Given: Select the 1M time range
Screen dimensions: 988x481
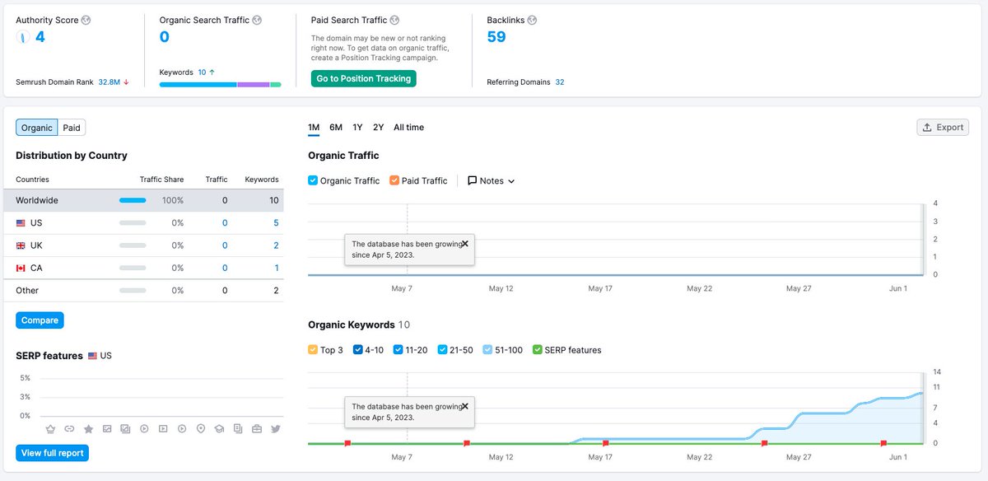Looking at the screenshot, I should pyautogui.click(x=314, y=128).
